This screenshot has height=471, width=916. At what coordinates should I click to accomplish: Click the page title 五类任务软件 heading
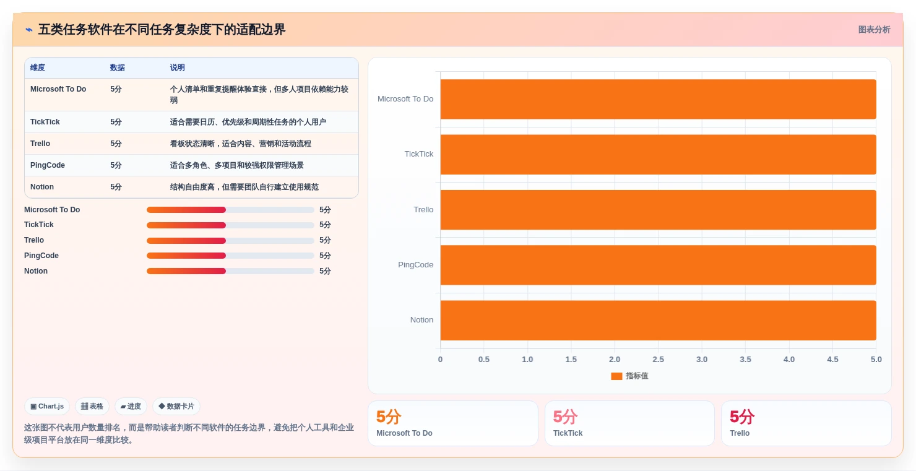pos(162,30)
